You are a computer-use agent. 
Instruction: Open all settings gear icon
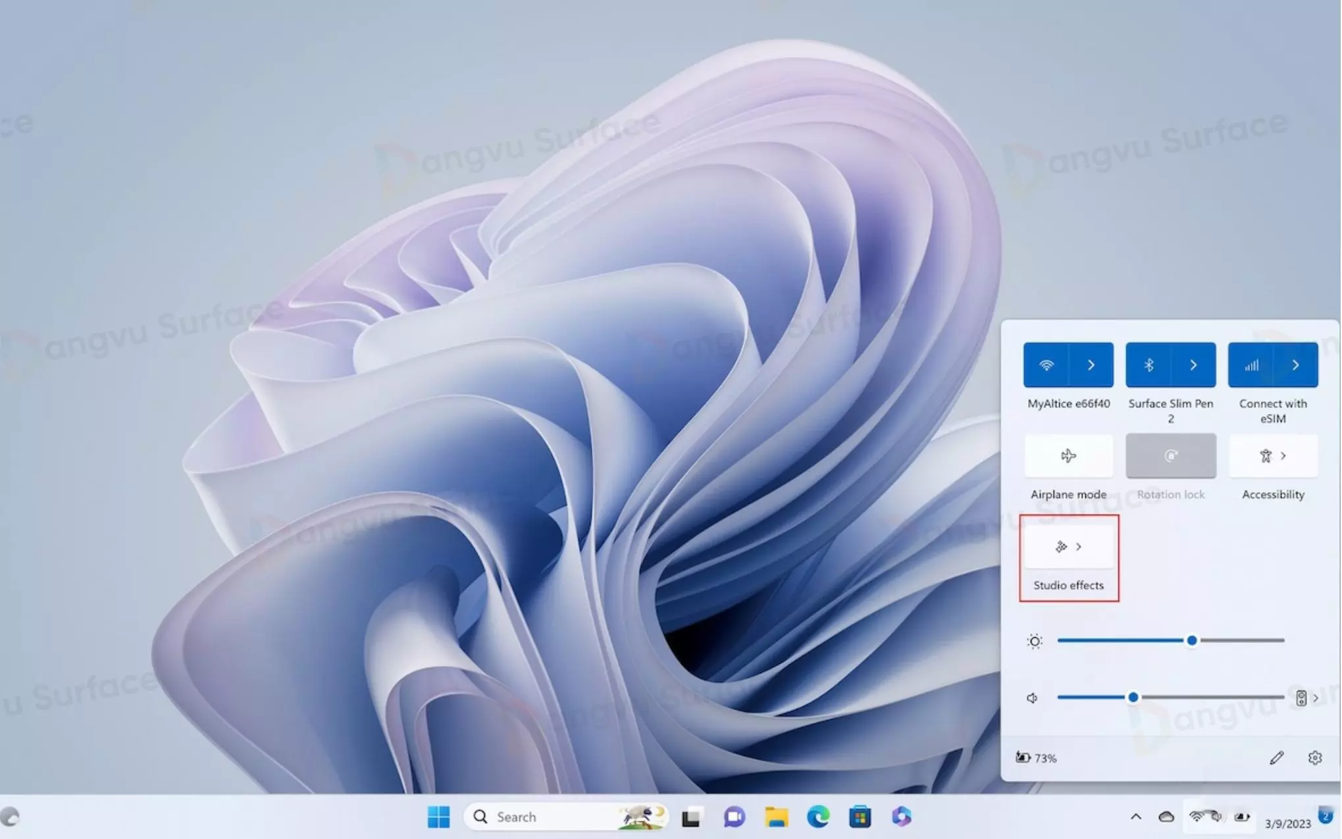point(1314,758)
